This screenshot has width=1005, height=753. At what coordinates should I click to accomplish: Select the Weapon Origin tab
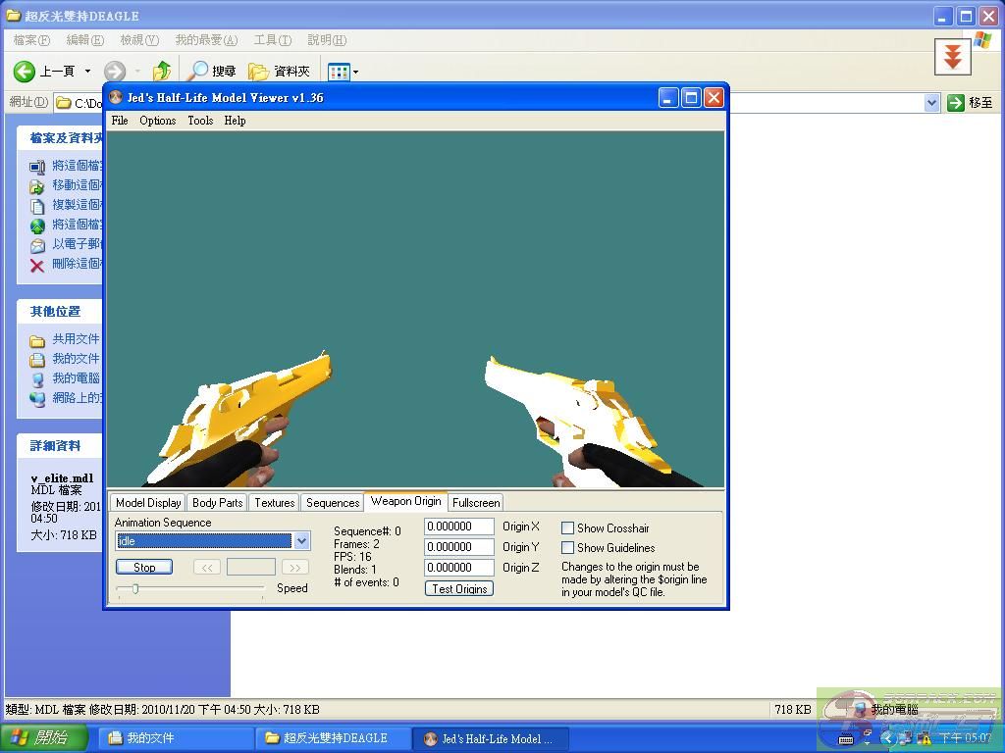tap(405, 501)
